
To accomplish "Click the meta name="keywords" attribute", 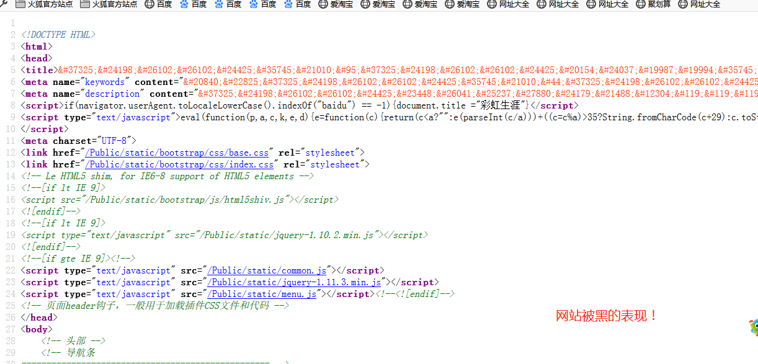I will coord(91,82).
